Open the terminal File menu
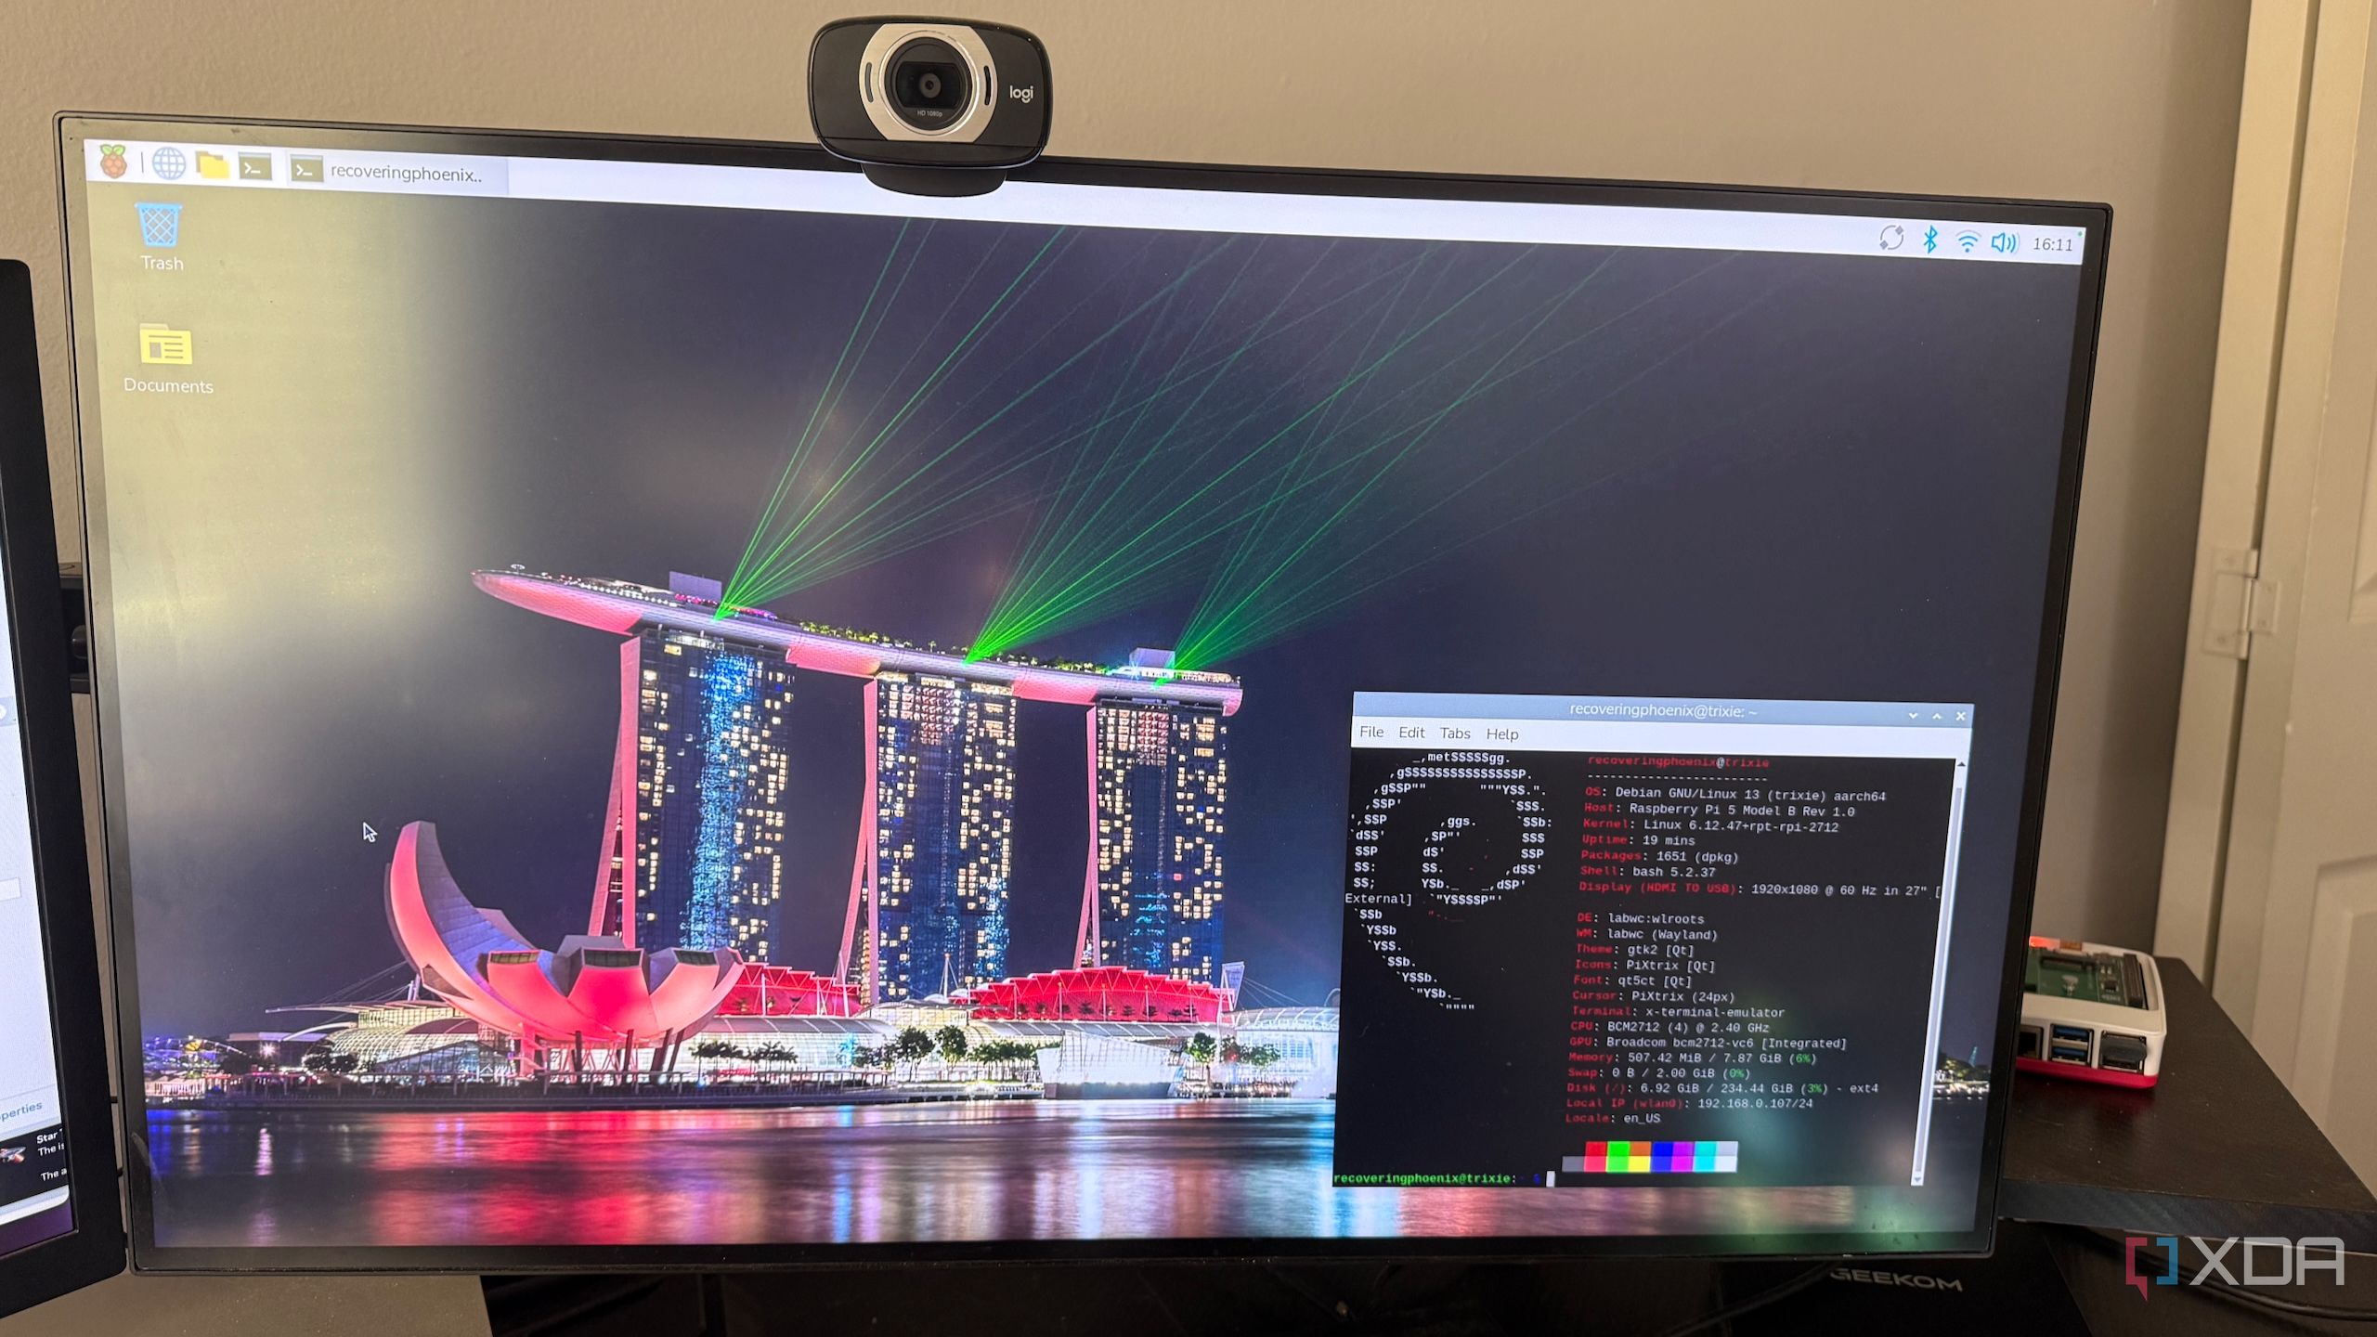 pos(1371,732)
